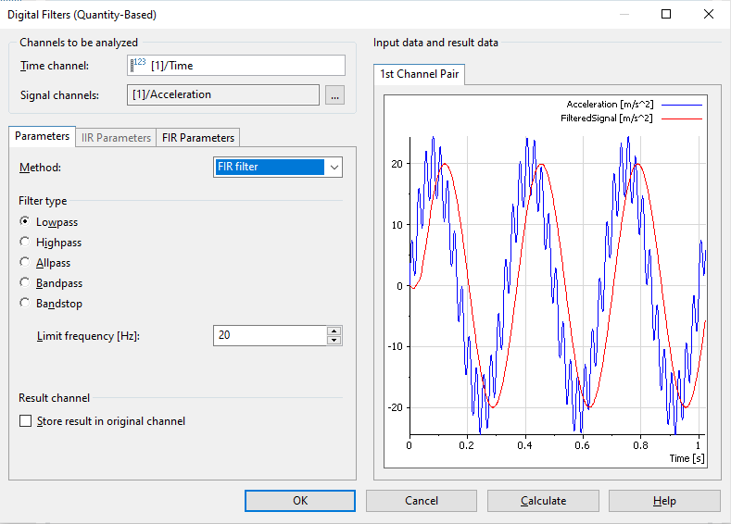Viewport: 731px width, 524px height.
Task: Click the Time channel input field
Action: click(246, 66)
